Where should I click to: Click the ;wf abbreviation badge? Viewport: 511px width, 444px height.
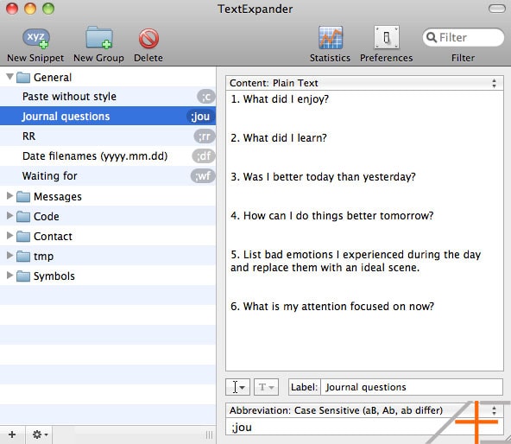coord(203,176)
